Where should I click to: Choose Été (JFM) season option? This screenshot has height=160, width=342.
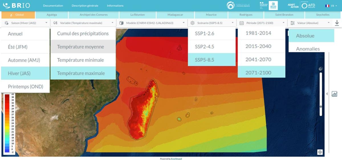(x=25, y=47)
